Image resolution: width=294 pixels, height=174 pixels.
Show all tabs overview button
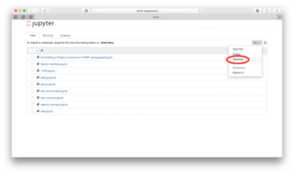(276, 11)
